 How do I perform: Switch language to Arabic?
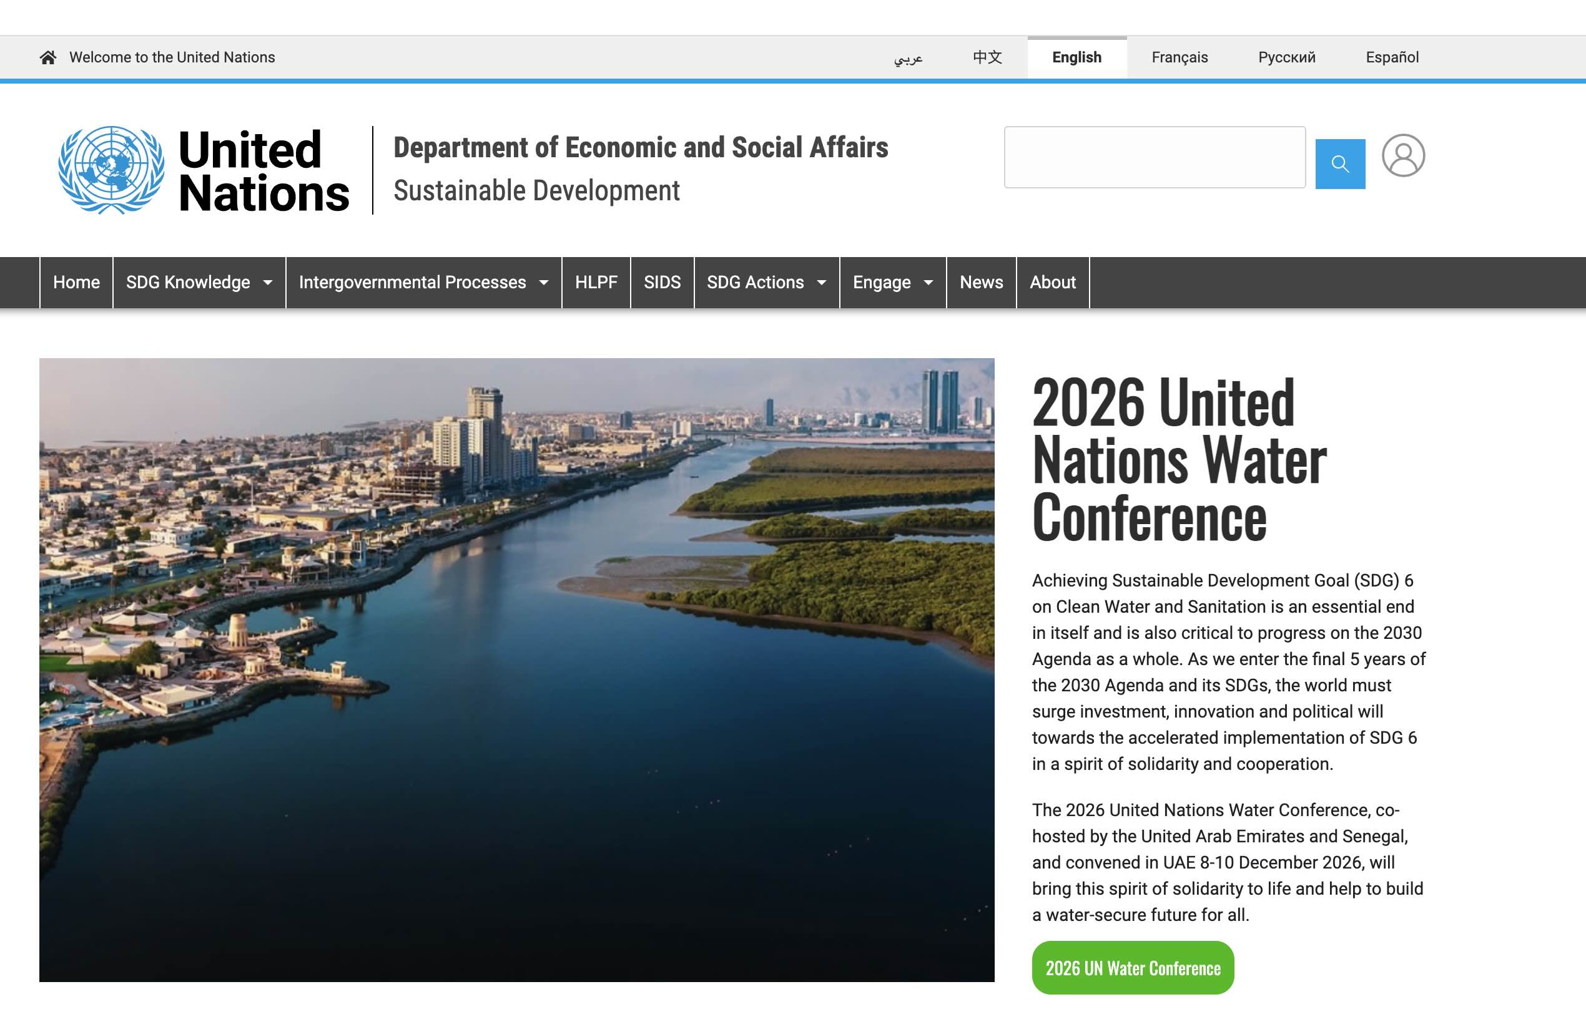909,58
